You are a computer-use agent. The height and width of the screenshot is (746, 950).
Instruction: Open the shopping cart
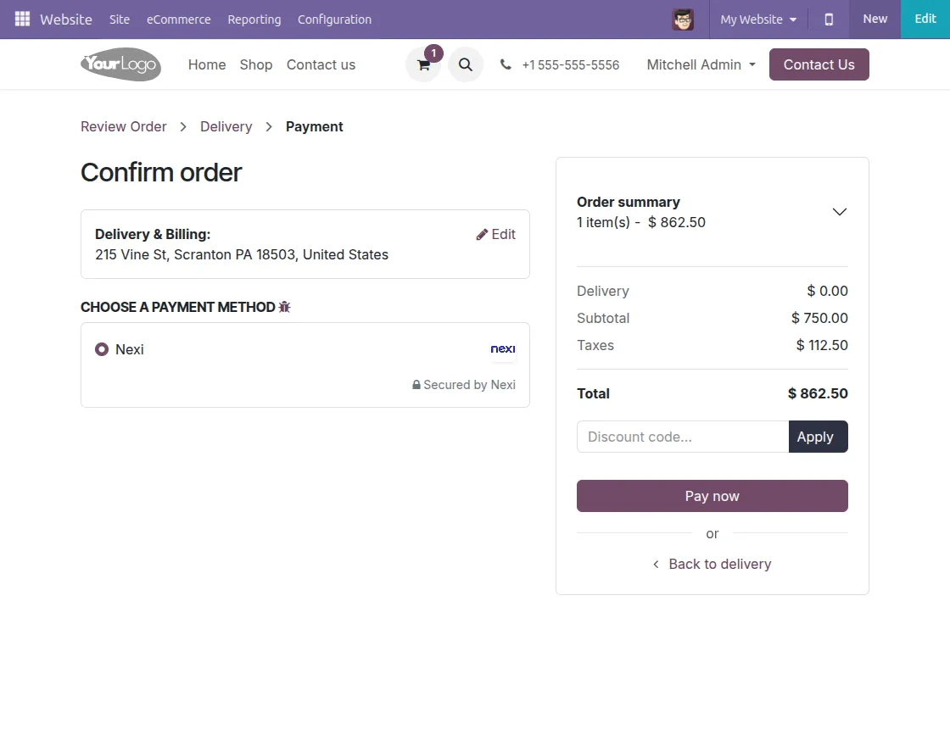[x=422, y=64]
